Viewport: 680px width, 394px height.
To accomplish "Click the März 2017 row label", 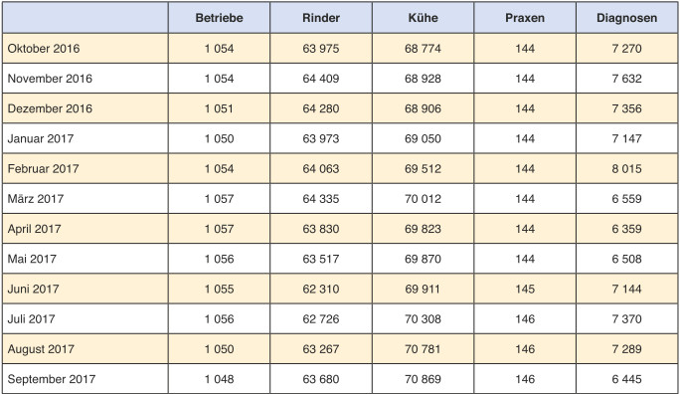I will pos(36,199).
